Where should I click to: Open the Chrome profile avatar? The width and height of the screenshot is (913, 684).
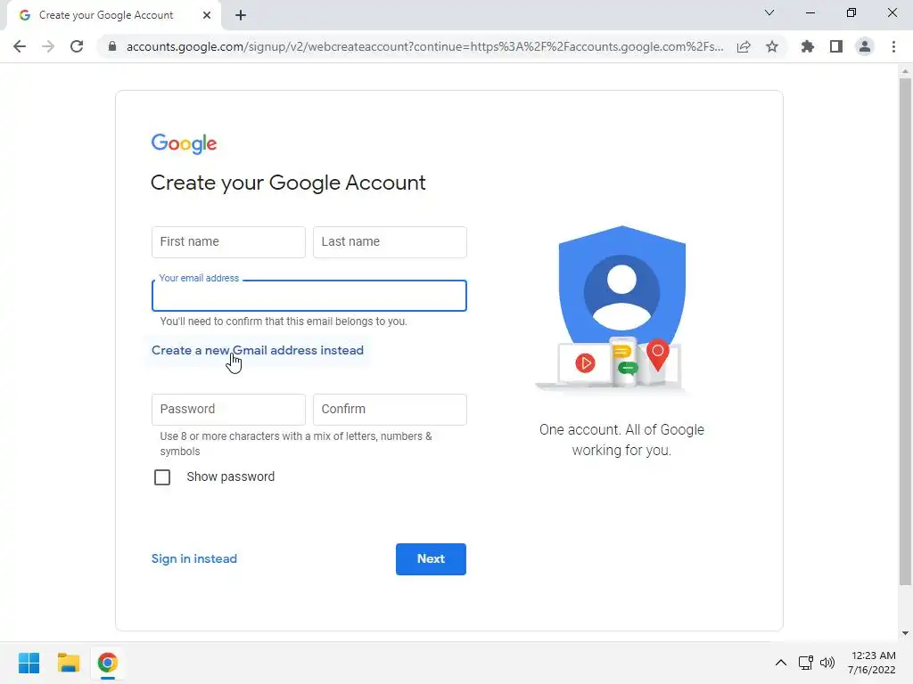tap(865, 46)
